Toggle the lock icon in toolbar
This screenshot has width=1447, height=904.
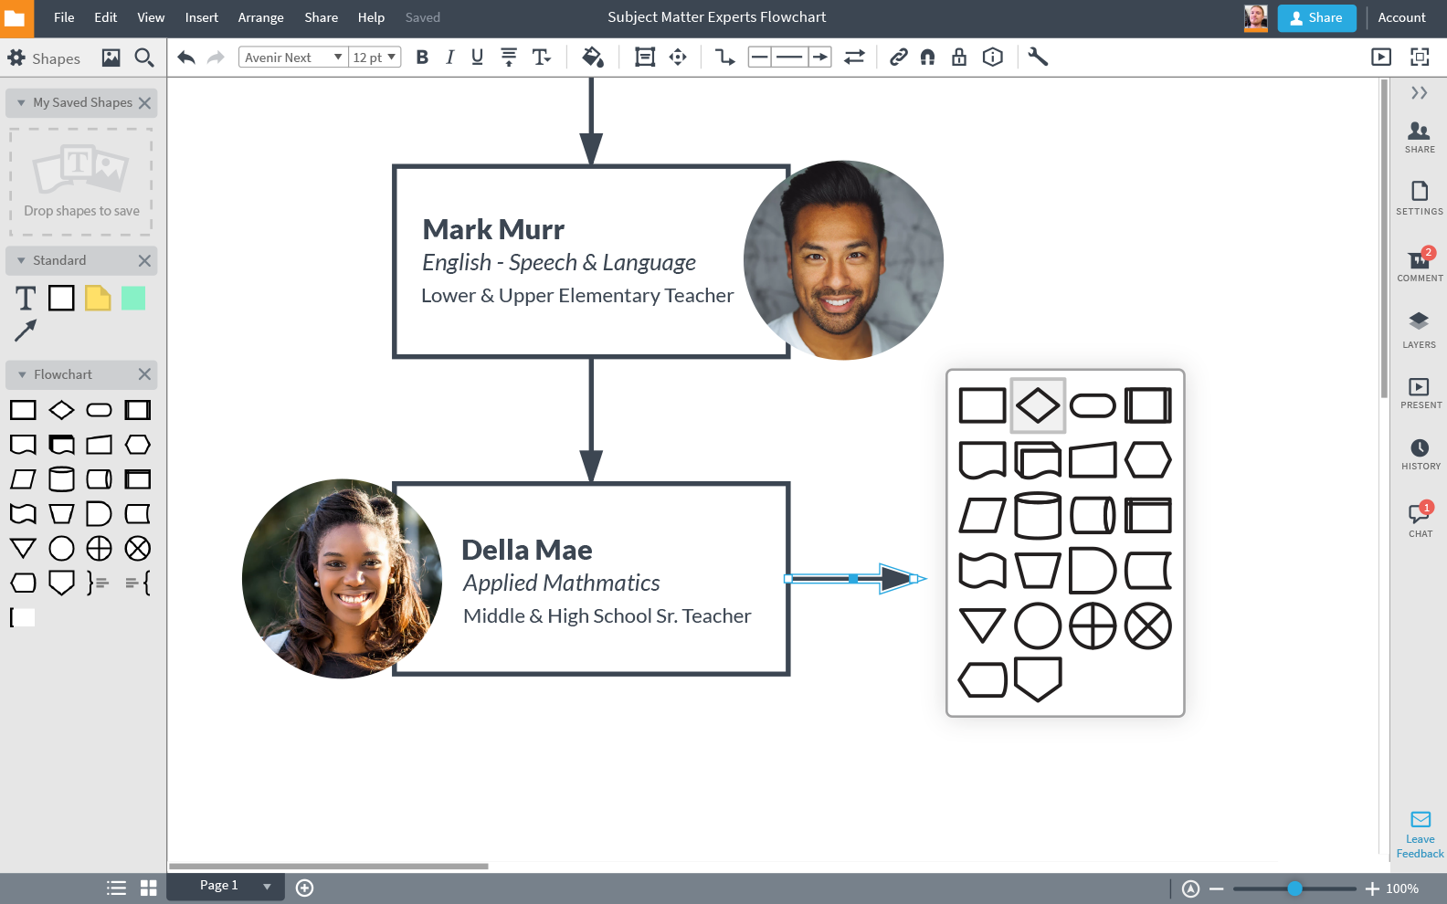coord(959,58)
